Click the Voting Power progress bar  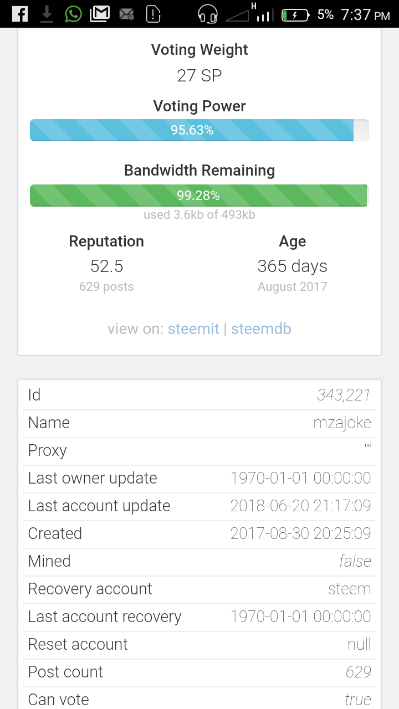[199, 130]
